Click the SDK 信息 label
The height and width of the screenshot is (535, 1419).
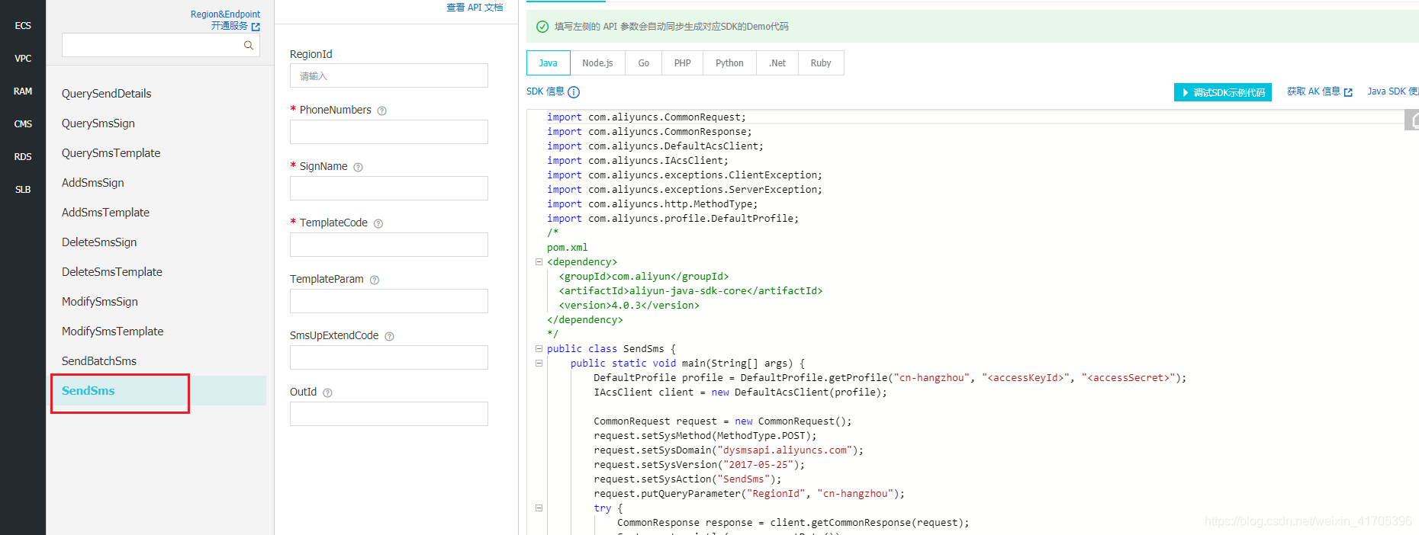(x=545, y=91)
